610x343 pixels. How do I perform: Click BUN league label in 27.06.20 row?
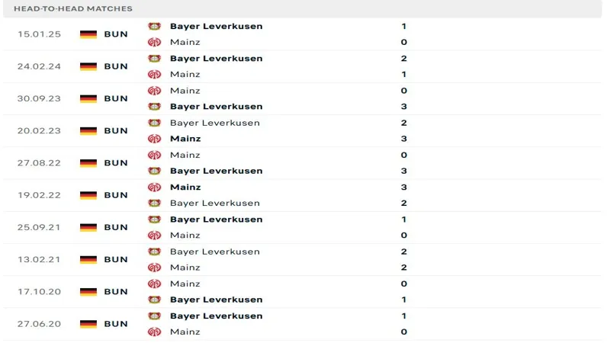tap(116, 324)
